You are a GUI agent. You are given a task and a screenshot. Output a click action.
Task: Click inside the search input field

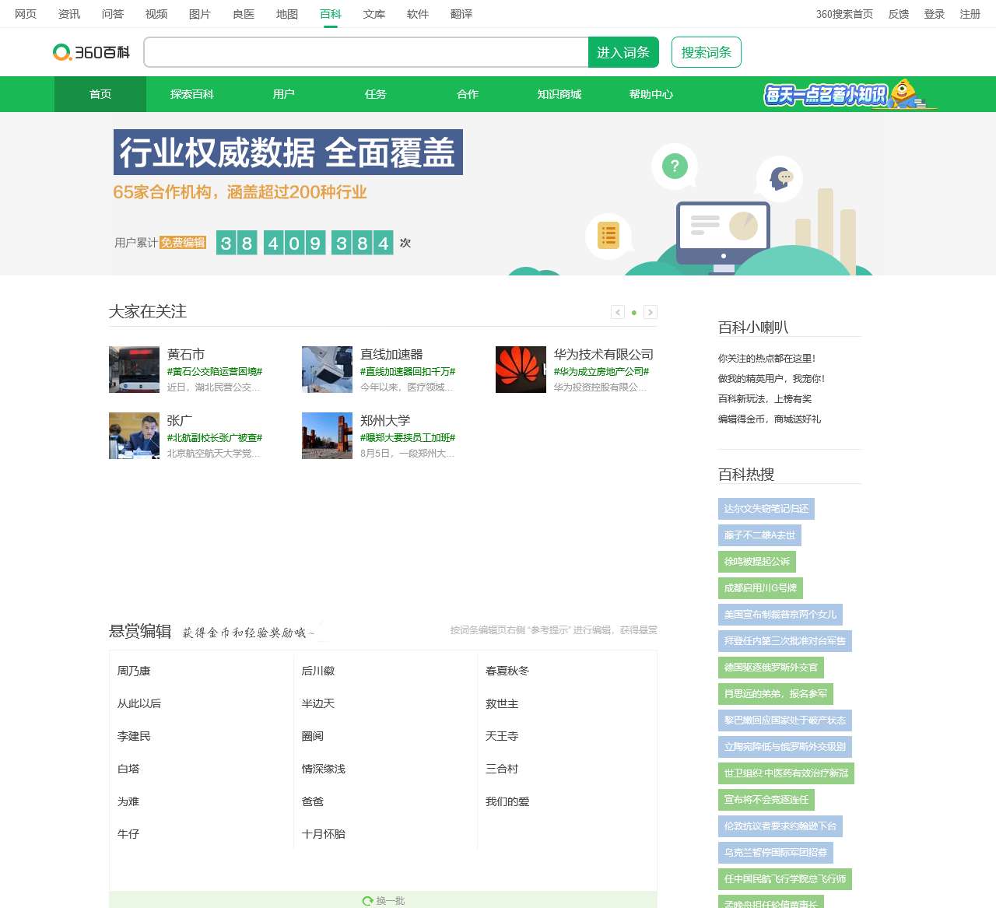point(366,52)
